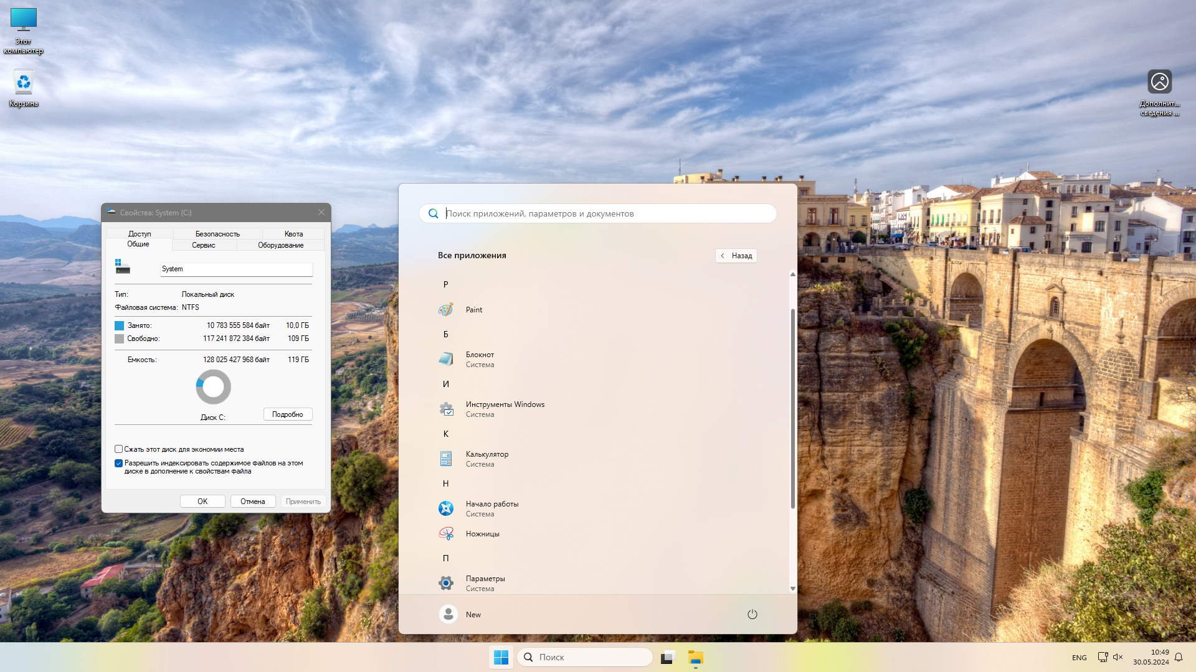Focus the Start menu search field

tap(598, 213)
